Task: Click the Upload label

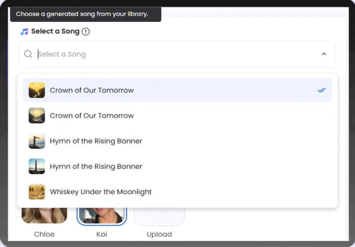Action: 159,235
